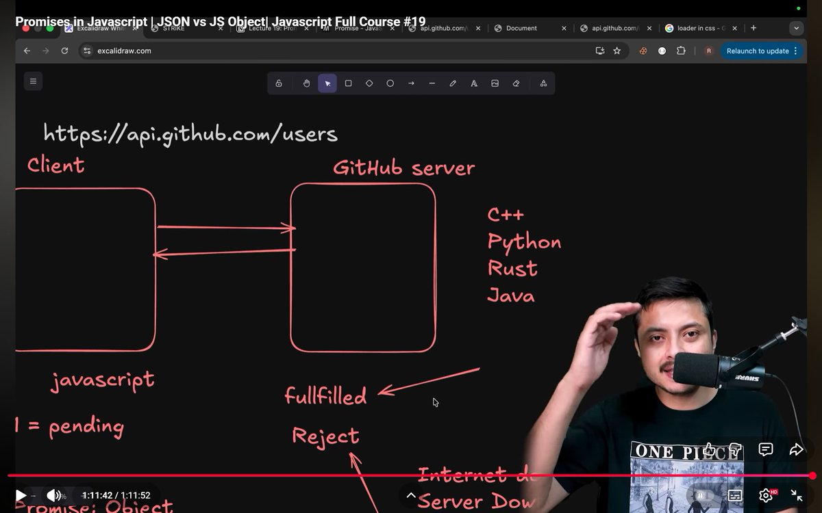
Task: Click the Reject text on canvas
Action: 325,436
